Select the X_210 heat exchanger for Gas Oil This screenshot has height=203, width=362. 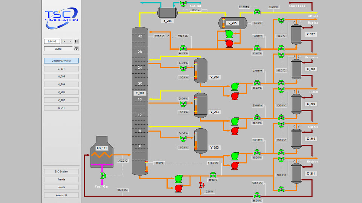[x=296, y=139]
